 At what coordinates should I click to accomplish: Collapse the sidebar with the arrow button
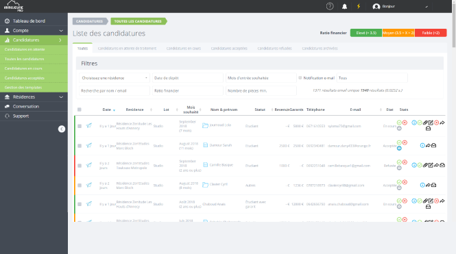point(62,129)
